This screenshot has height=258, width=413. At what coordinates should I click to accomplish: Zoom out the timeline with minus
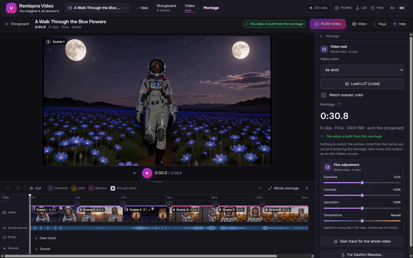click(260, 188)
